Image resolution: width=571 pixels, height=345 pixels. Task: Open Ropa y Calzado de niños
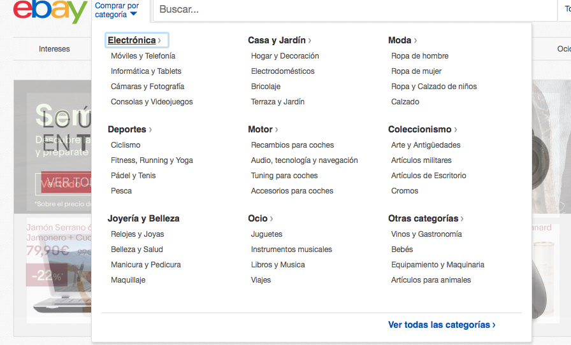click(434, 87)
